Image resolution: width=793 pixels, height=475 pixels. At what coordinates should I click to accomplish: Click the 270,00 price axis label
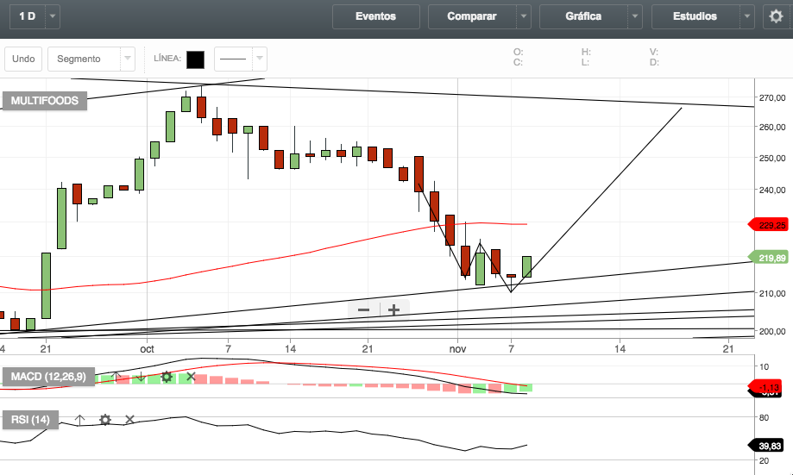tap(772, 97)
